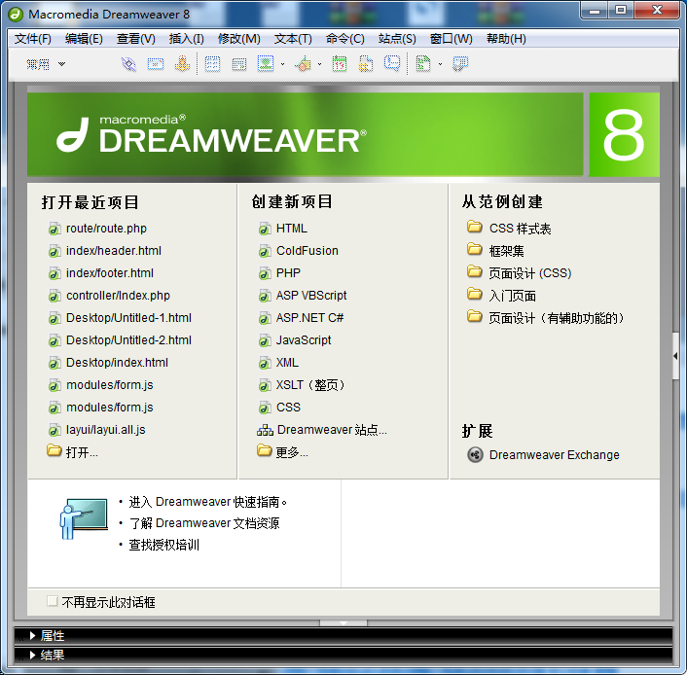Expand the 属性 panel
The image size is (687, 675).
[53, 635]
